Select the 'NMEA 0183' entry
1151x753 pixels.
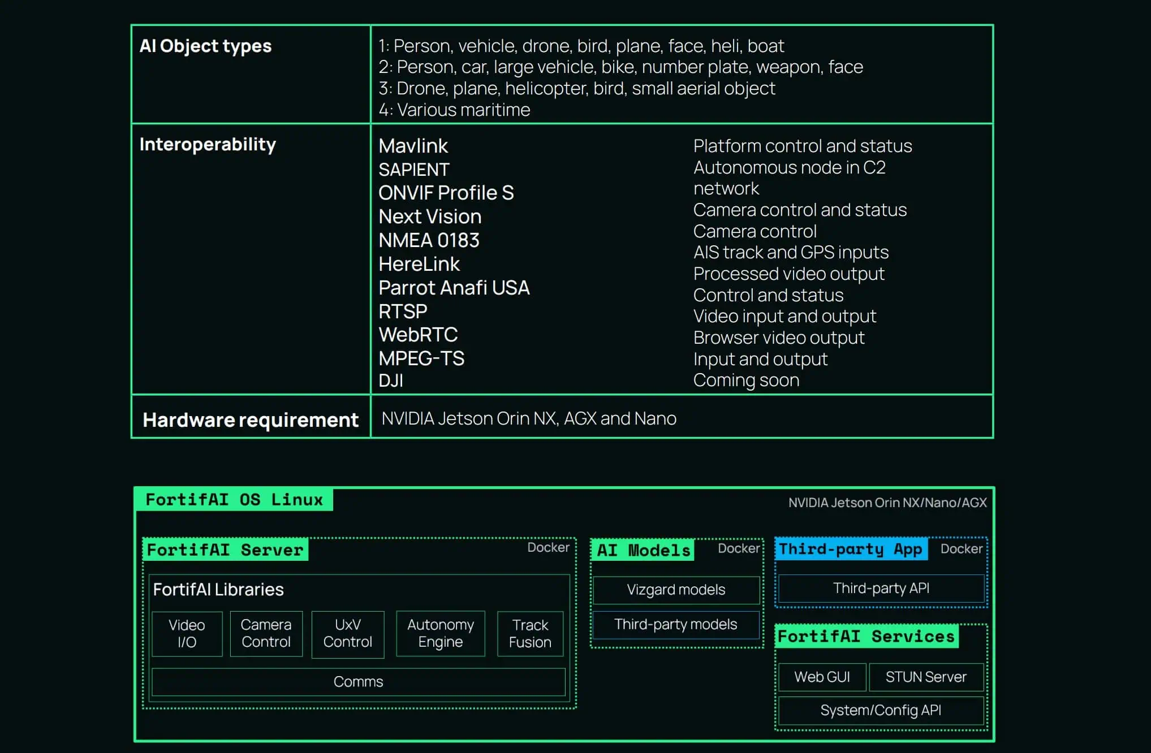[x=429, y=240]
